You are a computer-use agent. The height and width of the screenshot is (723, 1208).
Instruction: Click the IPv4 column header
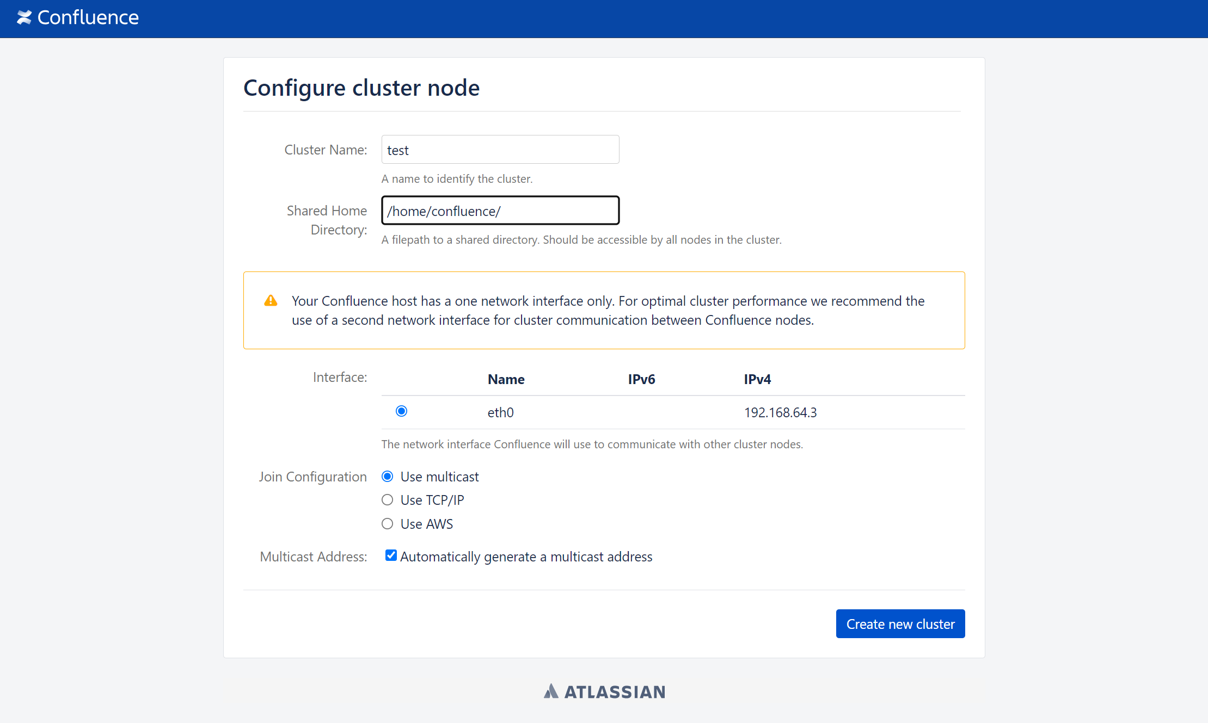757,379
